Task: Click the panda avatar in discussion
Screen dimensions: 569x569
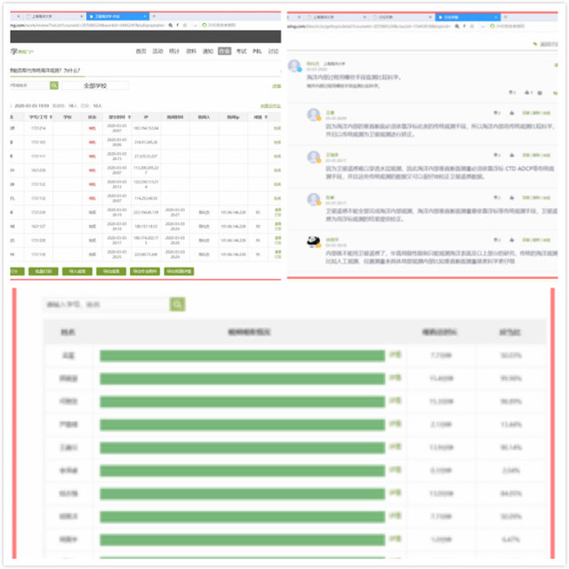Action: pos(313,242)
